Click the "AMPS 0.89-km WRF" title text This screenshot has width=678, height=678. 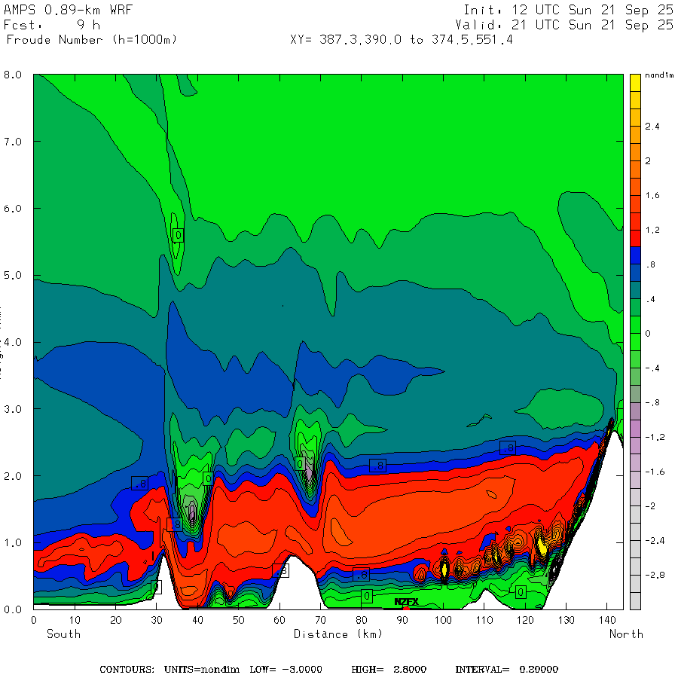point(68,10)
